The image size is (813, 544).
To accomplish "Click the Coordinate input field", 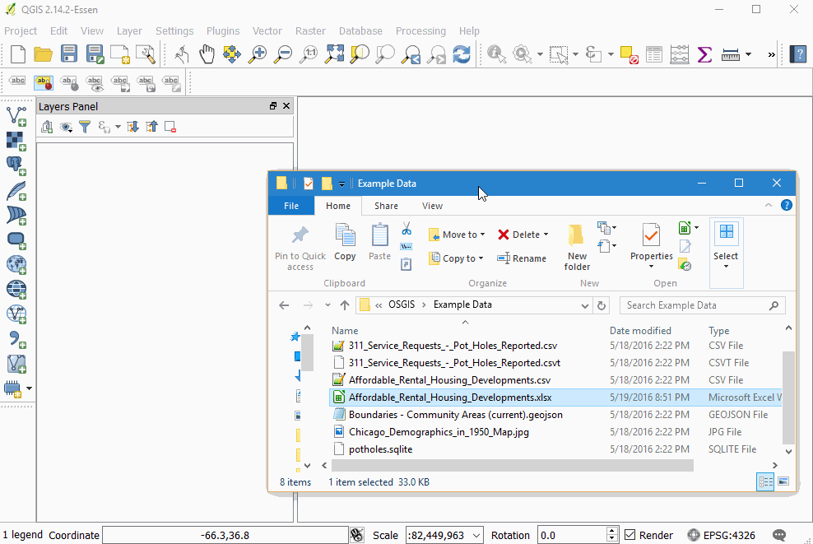I will click(225, 535).
